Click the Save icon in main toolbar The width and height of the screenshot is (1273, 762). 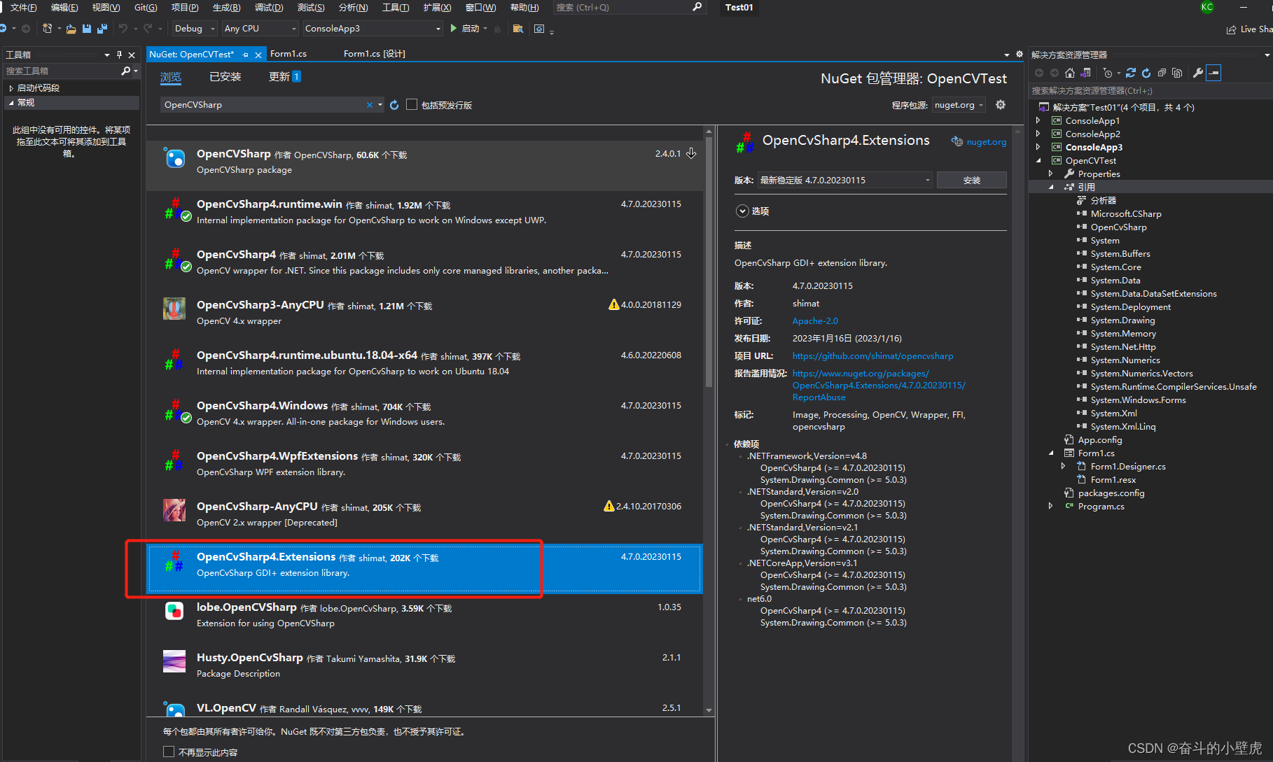pos(87,29)
